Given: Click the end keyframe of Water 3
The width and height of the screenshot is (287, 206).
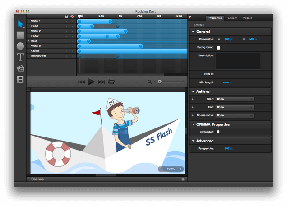Looking at the screenshot, I should (141, 46).
